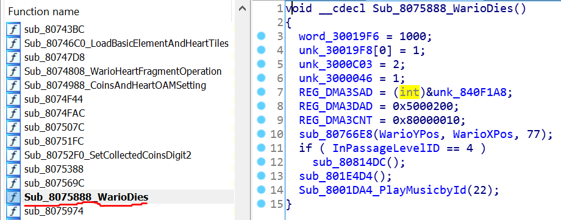The width and height of the screenshot is (561, 220).
Task: Toggle breakpoint dot on line 3
Action: click(262, 36)
